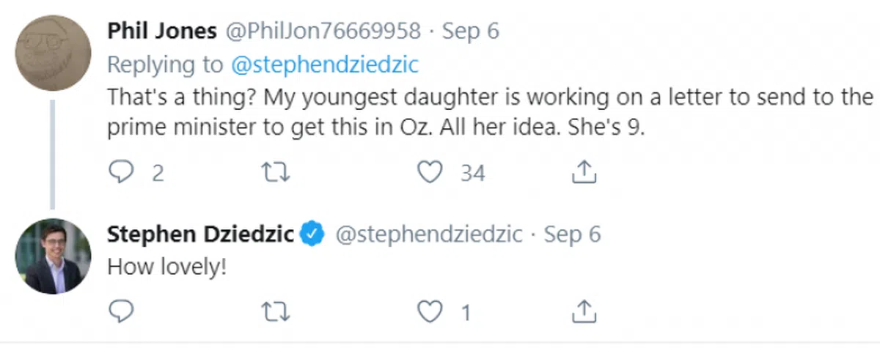Open @stephendziedzic handle beside verified badge

[429, 234]
